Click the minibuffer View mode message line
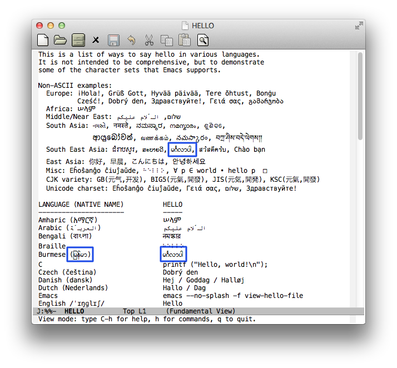The width and height of the screenshot is (397, 368). (x=147, y=319)
